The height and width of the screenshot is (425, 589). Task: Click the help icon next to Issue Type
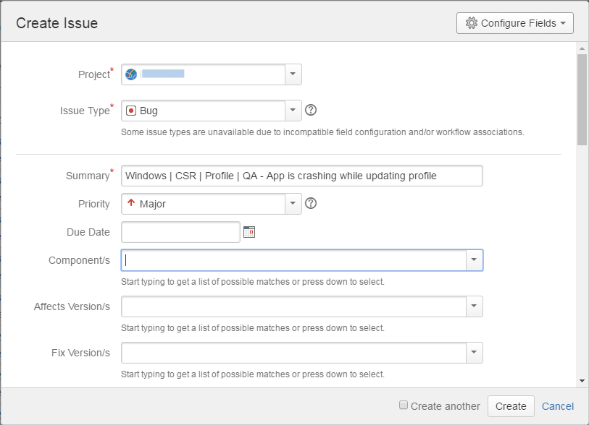coord(312,111)
